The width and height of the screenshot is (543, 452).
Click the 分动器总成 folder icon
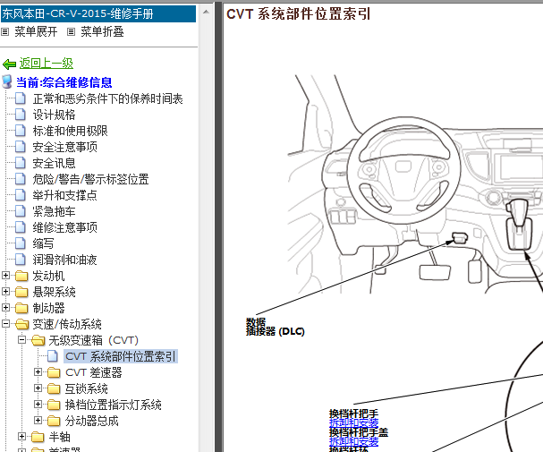[54, 421]
